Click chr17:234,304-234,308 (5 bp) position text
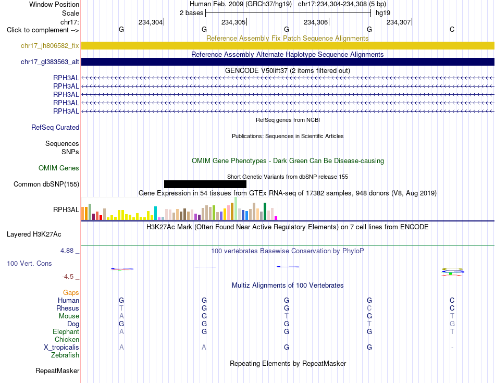495x383 pixels. [342, 4]
